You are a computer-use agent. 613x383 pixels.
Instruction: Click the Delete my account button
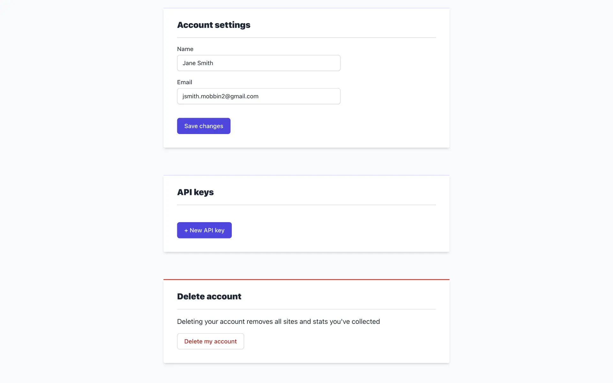(210, 342)
